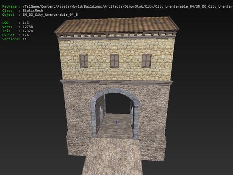Click the Verts count 12738
The height and width of the screenshot is (175, 233).
pyautogui.click(x=28, y=27)
